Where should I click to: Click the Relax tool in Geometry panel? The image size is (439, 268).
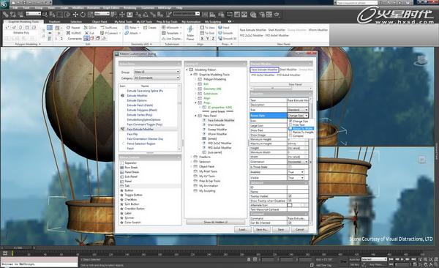coord(130,28)
